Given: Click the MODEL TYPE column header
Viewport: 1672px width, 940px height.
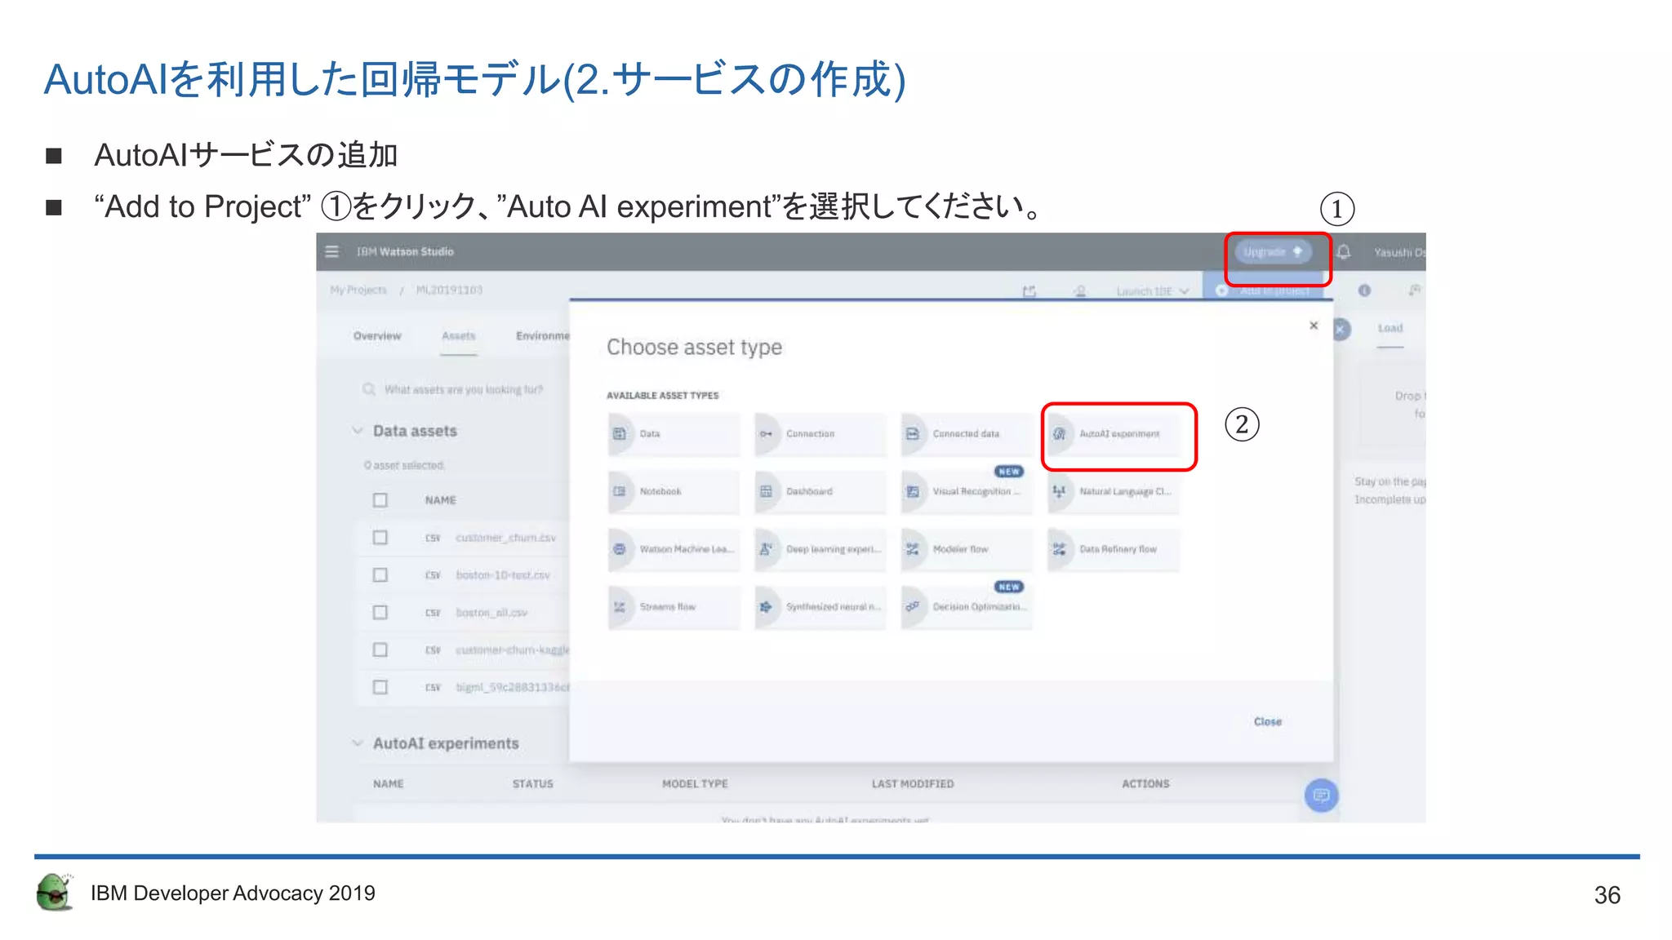Looking at the screenshot, I should click(695, 784).
